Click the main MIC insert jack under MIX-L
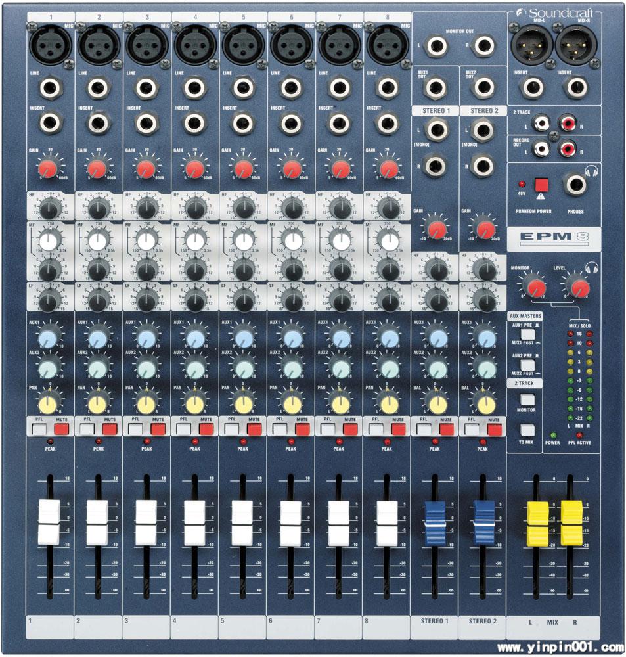Viewport: 626px width, 657px height. [532, 87]
